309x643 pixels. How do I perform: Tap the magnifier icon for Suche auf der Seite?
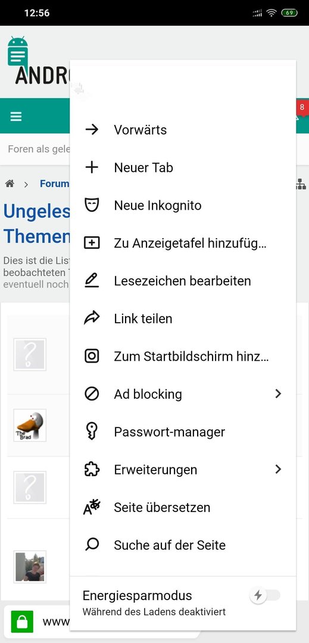(92, 545)
